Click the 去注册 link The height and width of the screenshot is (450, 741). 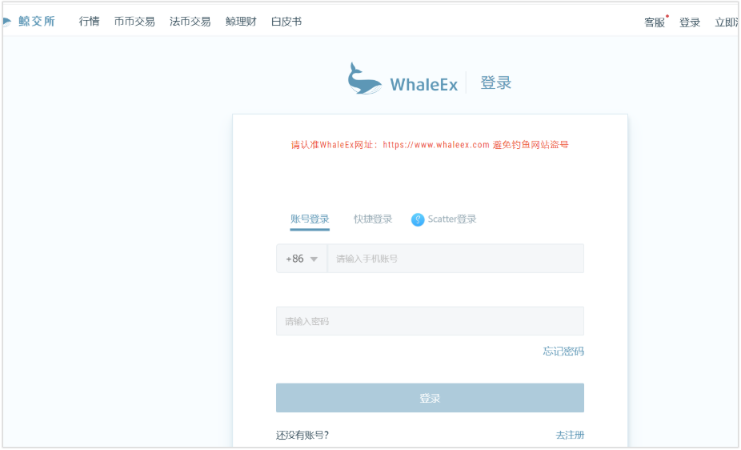point(570,435)
